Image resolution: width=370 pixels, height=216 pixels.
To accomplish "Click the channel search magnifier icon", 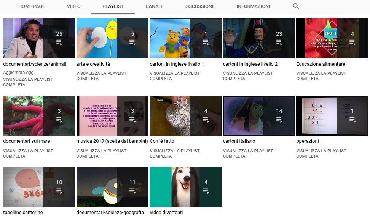I will click(x=296, y=6).
